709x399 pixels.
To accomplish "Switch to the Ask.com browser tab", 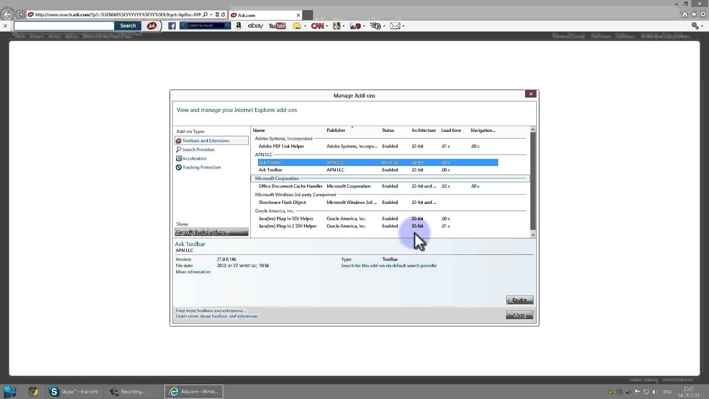I will (x=266, y=15).
